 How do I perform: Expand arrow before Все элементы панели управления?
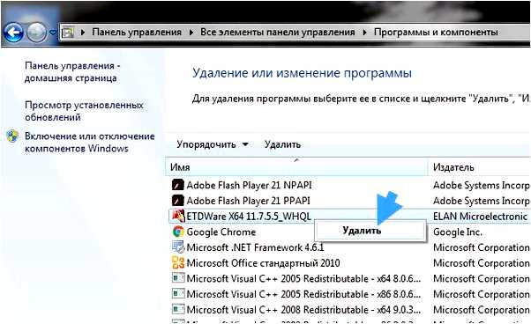(x=191, y=33)
